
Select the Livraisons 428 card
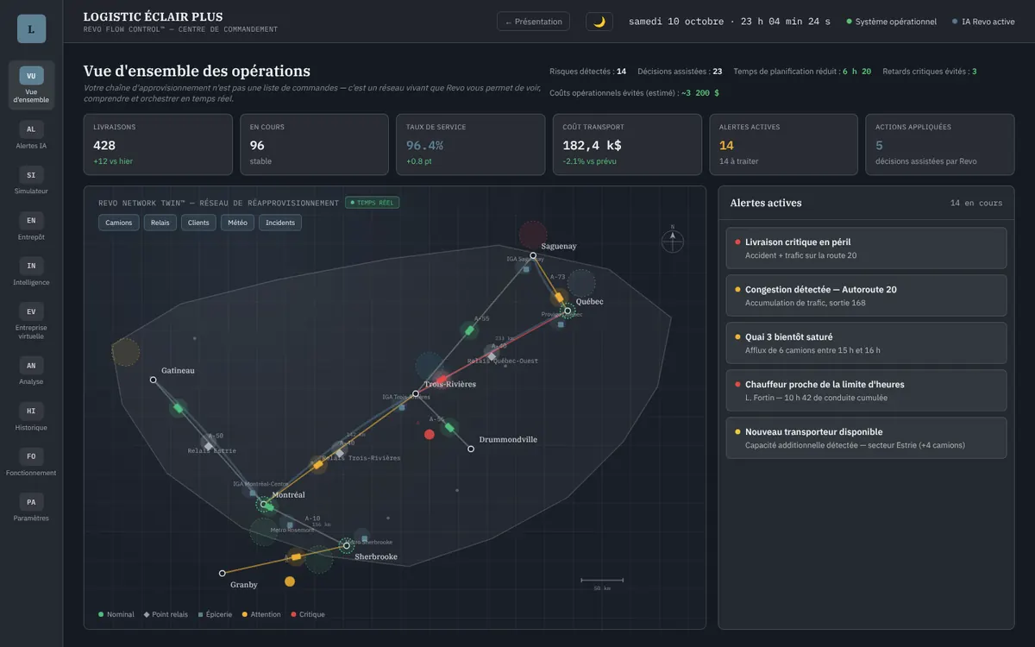(158, 144)
